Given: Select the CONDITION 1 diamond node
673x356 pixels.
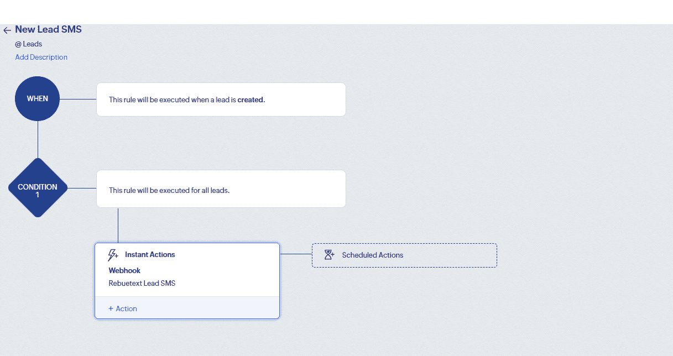Looking at the screenshot, I should (x=38, y=188).
